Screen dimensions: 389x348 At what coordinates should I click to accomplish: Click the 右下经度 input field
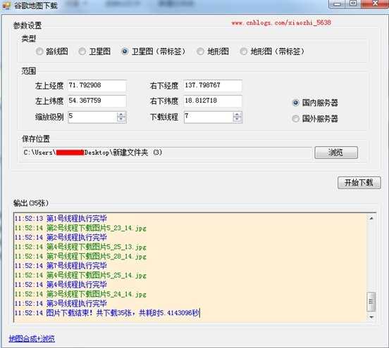tap(213, 86)
